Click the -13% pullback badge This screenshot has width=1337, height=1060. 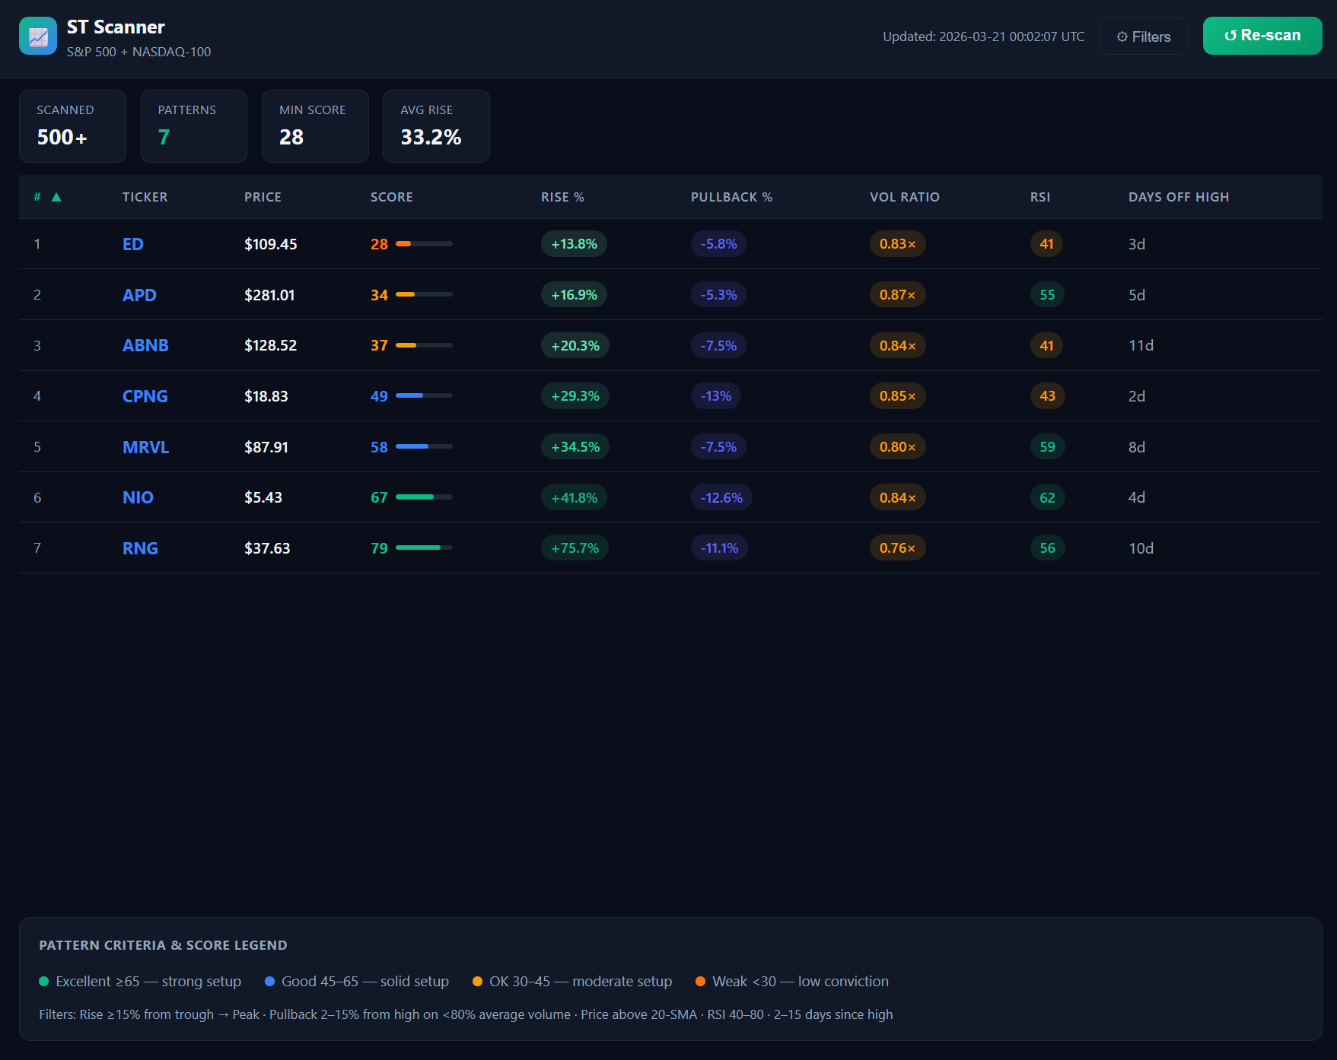pyautogui.click(x=716, y=396)
